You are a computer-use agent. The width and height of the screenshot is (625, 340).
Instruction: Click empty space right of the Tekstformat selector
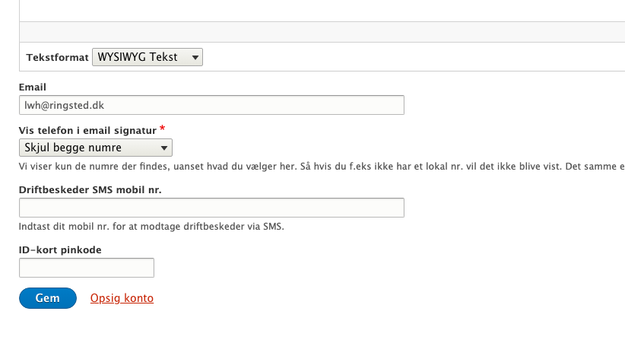[x=411, y=57]
